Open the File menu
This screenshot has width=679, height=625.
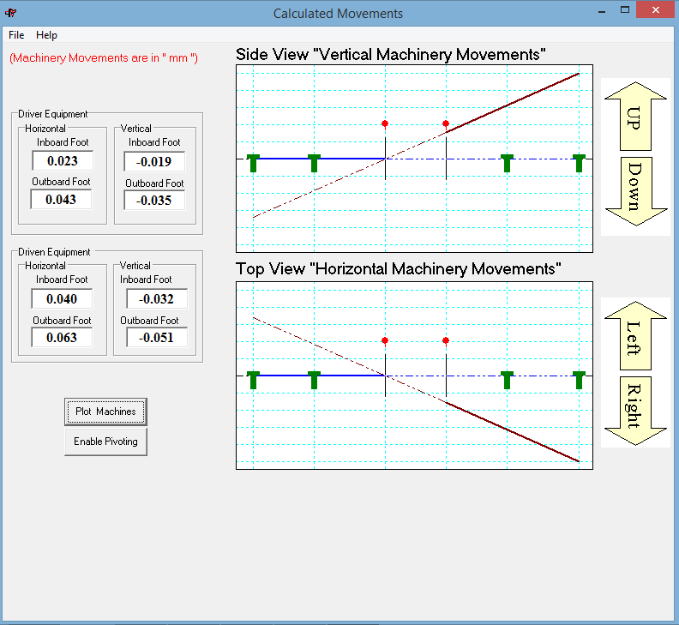tap(16, 35)
